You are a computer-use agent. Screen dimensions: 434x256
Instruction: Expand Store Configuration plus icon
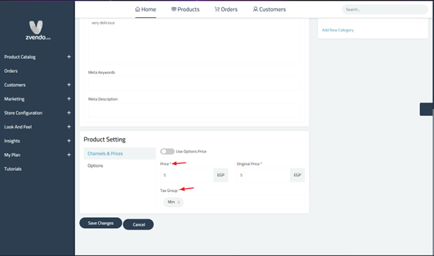pyautogui.click(x=69, y=112)
